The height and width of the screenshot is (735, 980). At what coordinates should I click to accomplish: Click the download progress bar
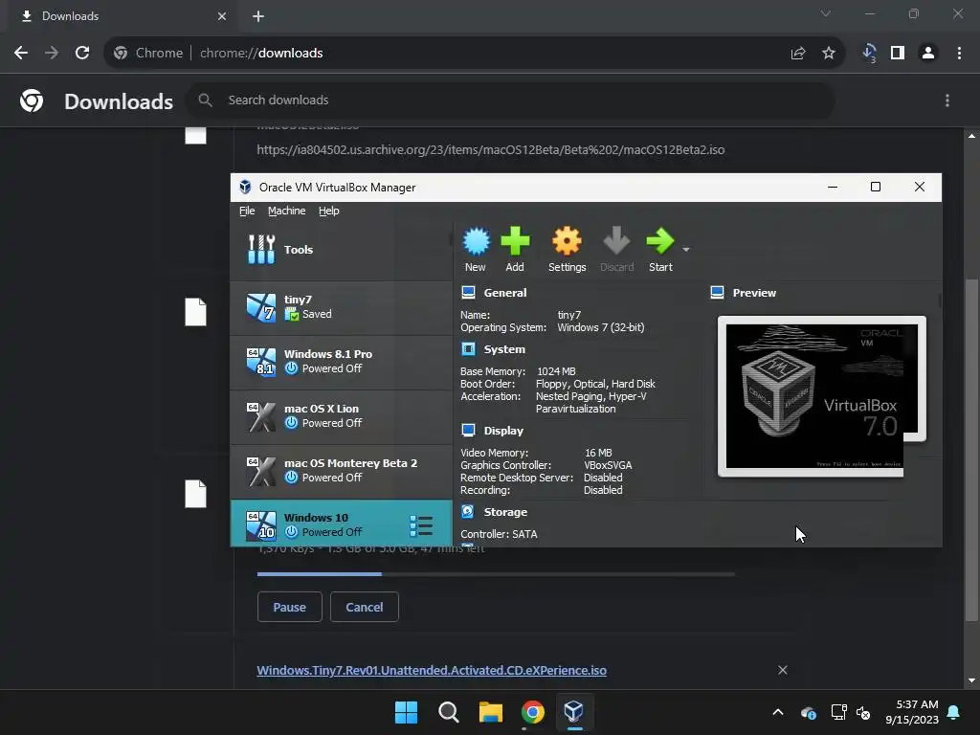coord(496,574)
